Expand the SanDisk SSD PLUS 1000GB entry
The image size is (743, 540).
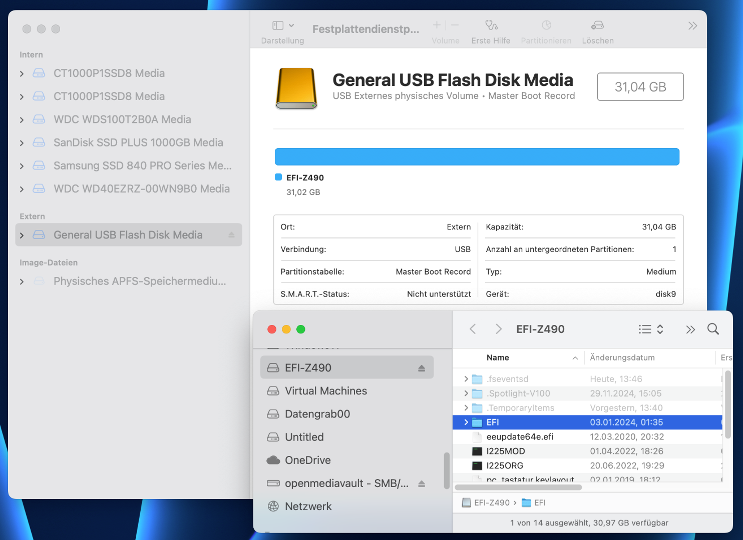click(22, 143)
